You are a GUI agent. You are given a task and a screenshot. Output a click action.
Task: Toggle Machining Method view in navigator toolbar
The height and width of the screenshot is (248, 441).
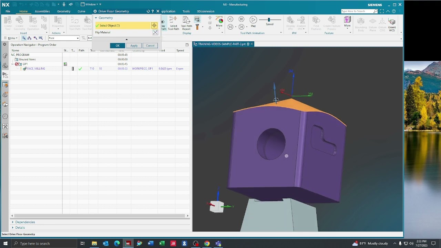click(41, 38)
